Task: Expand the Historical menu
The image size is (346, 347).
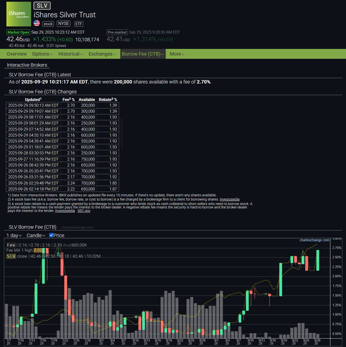Action: pyautogui.click(x=71, y=54)
